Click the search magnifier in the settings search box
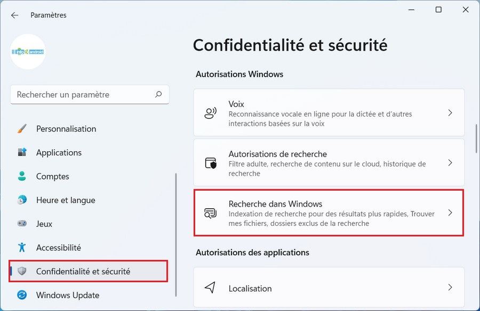Screen dimensions: 480x311 click(158, 94)
